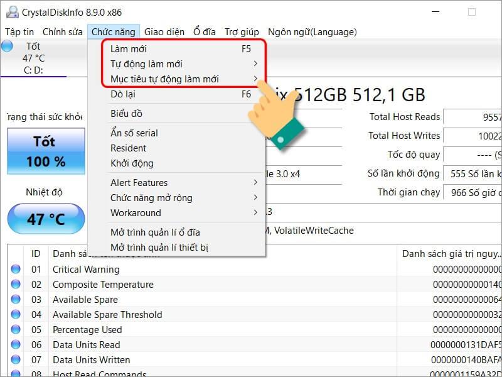Click the status orb for Data Units Written row

click(x=15, y=360)
